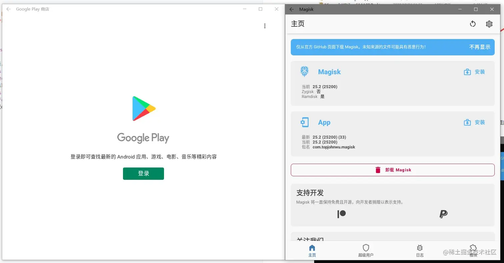Click the Magisk reboot icon

[473, 24]
